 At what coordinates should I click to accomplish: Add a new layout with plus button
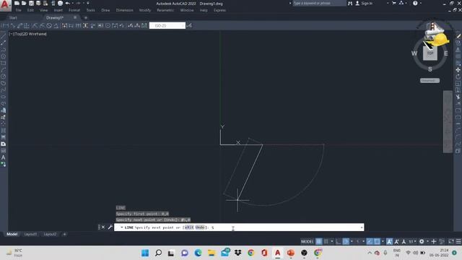pos(64,234)
